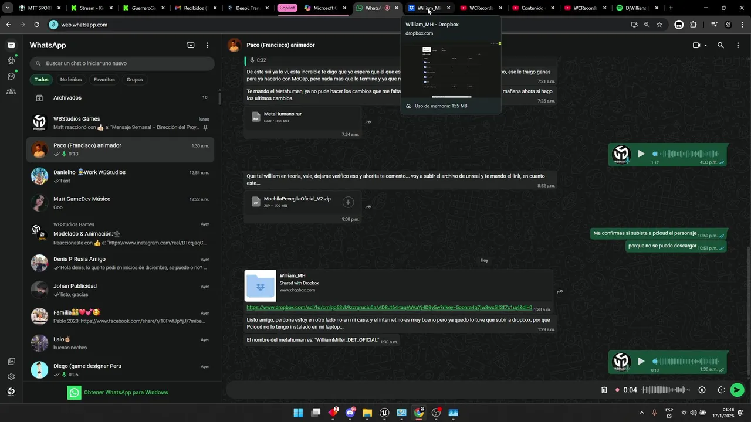
Task: Toggle view-once for the voice recording
Action: click(721, 390)
